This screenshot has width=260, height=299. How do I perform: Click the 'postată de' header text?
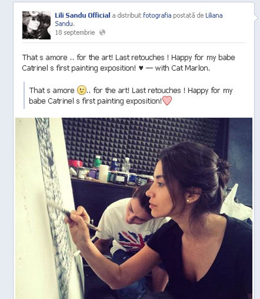188,15
